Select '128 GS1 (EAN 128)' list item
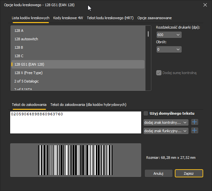The width and height of the screenshot is (212, 191). point(78,64)
